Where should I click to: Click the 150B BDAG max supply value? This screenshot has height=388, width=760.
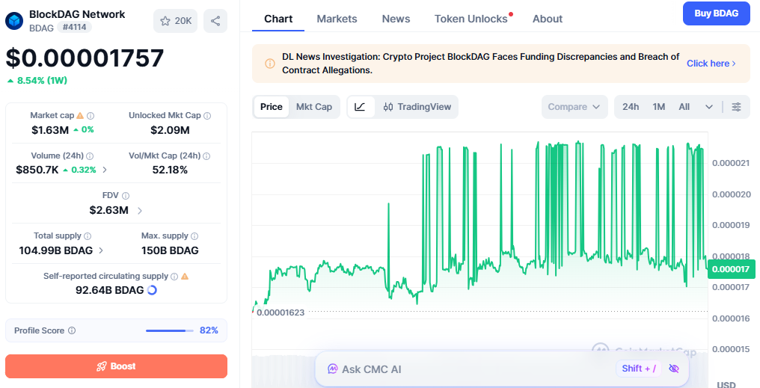tap(170, 250)
